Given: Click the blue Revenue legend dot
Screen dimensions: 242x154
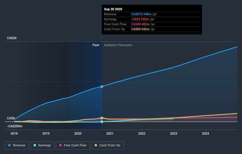Looking at the screenshot, I should pyautogui.click(x=9, y=145).
